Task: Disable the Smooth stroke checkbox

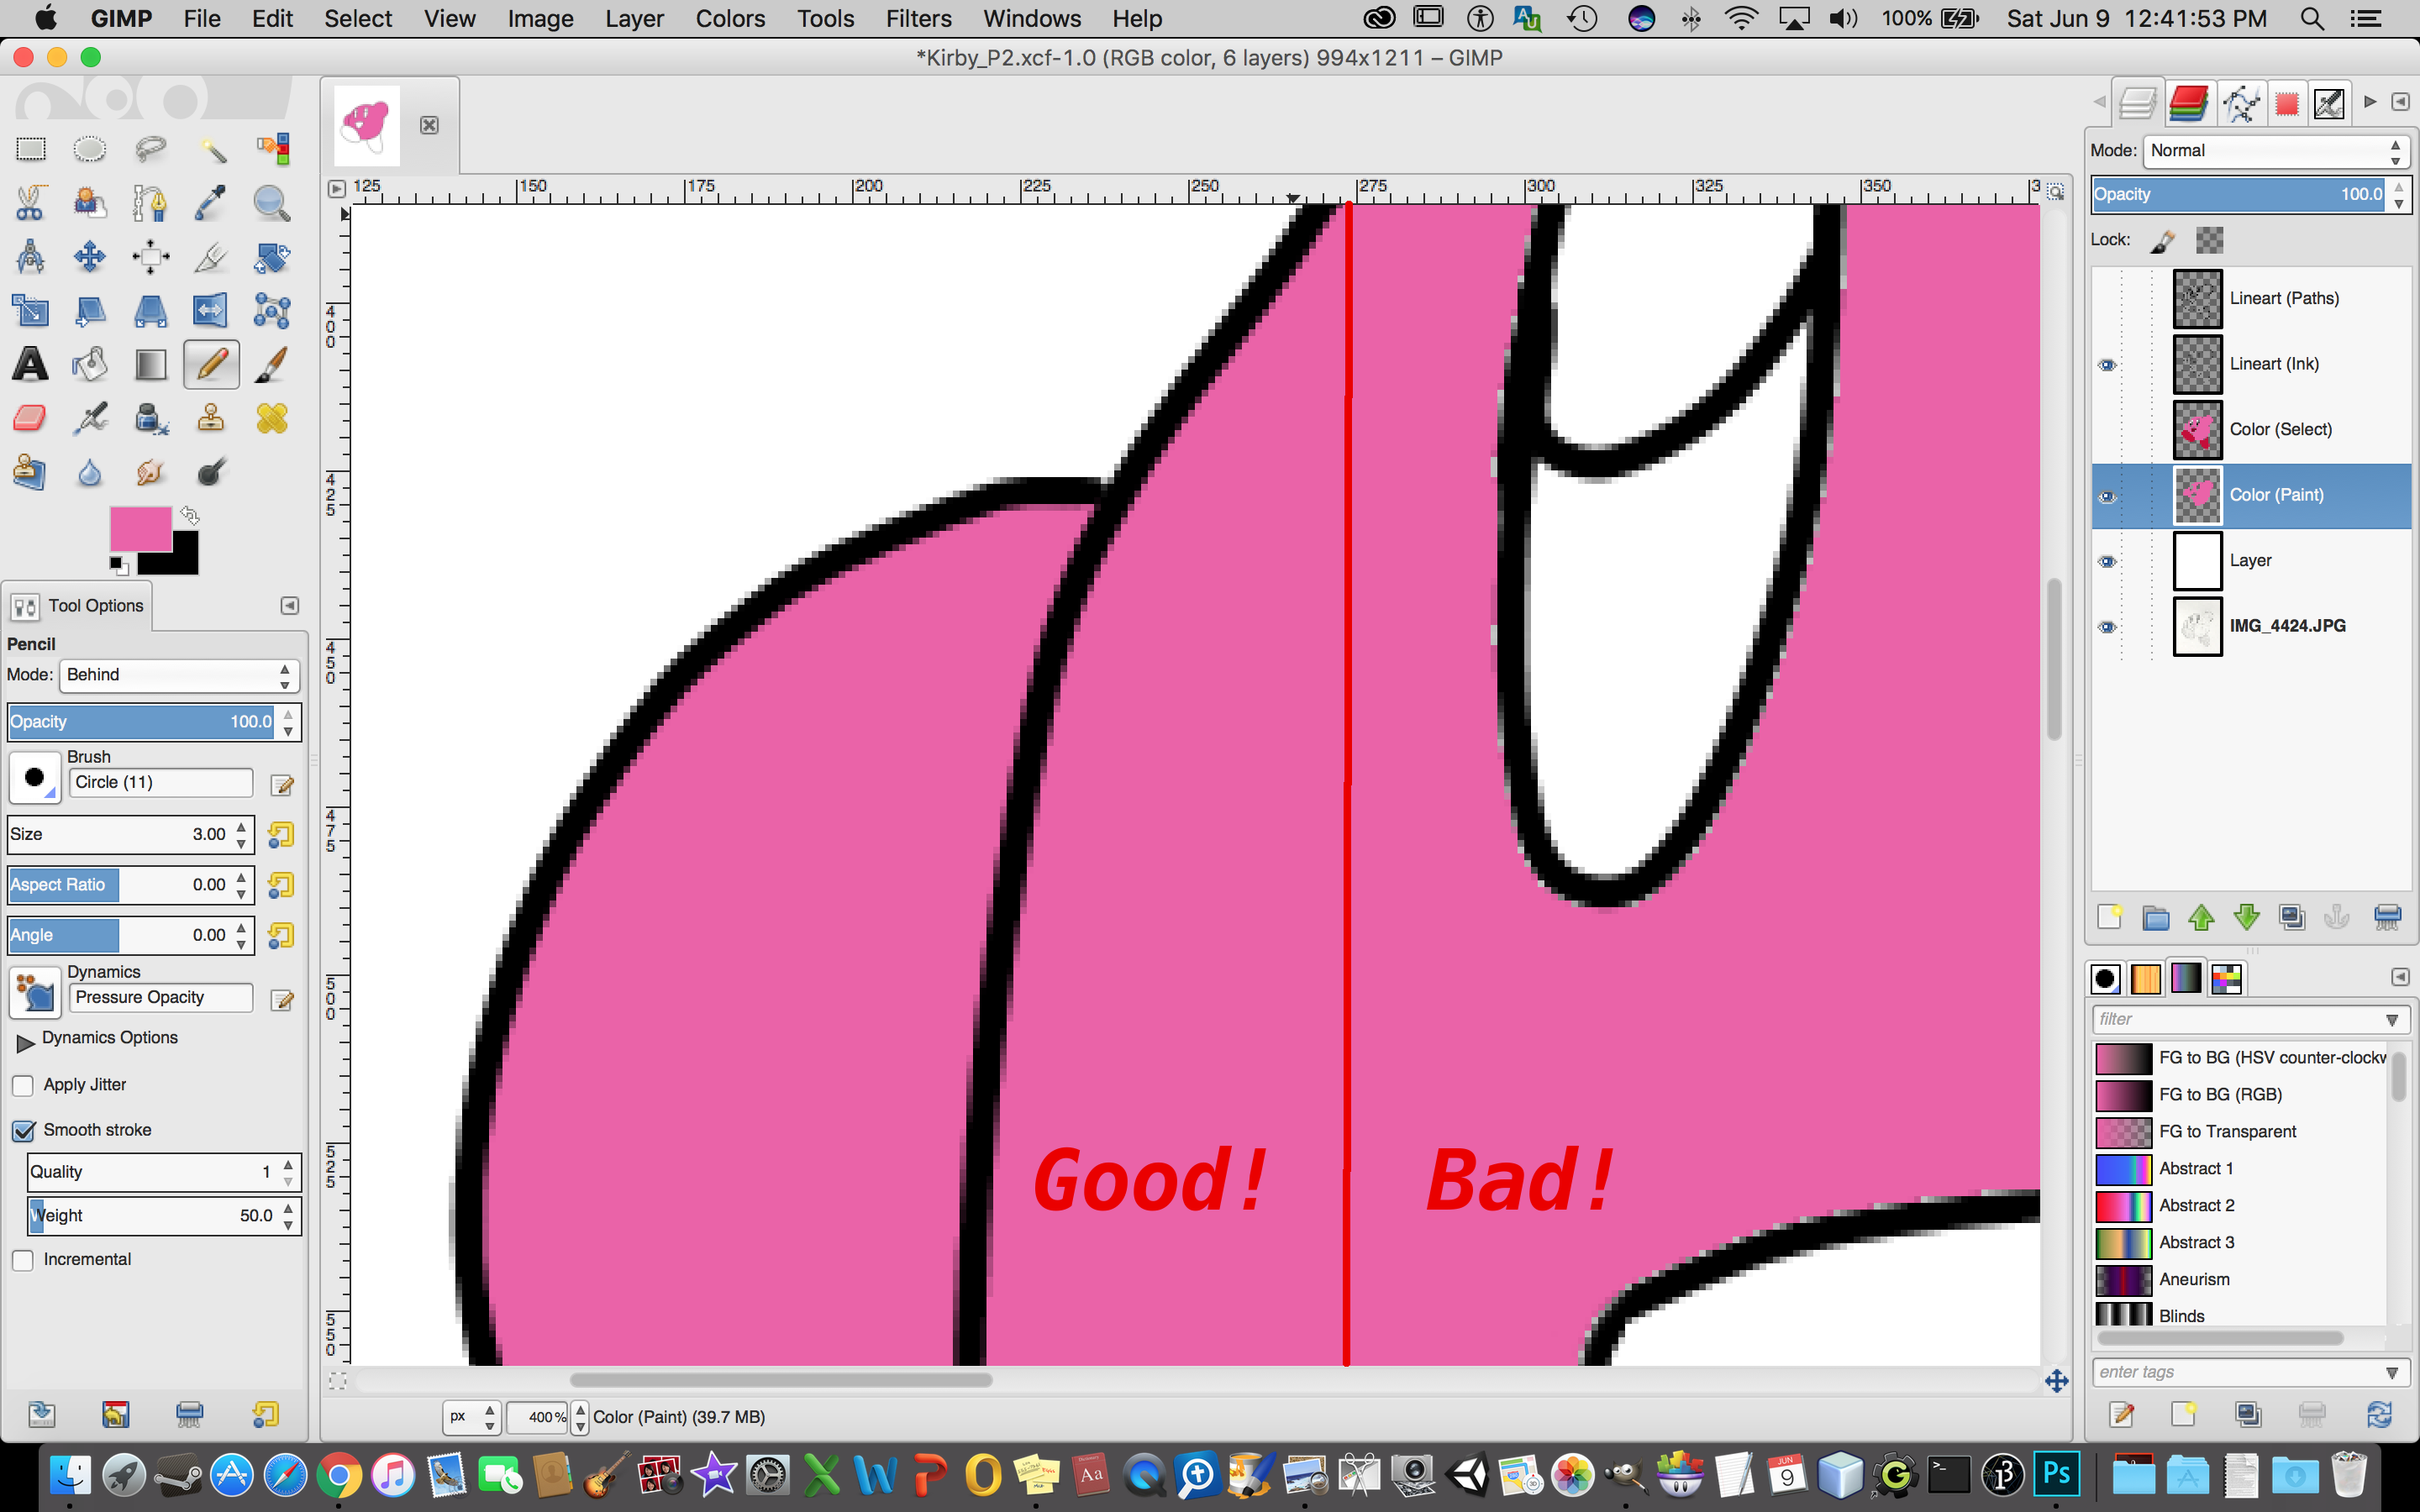Action: (23, 1131)
